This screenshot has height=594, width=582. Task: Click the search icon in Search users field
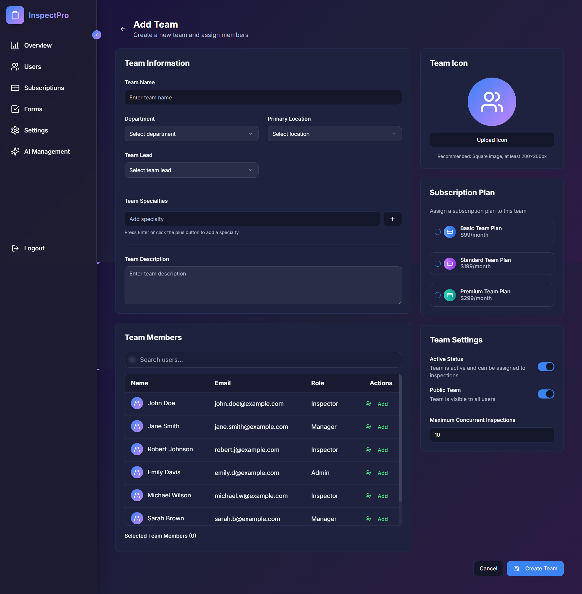coord(132,360)
